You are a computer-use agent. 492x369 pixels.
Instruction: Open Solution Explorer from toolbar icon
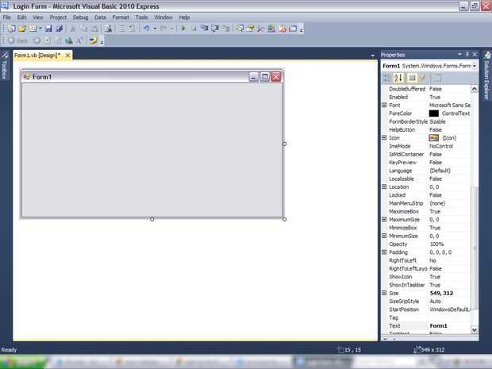click(x=240, y=29)
